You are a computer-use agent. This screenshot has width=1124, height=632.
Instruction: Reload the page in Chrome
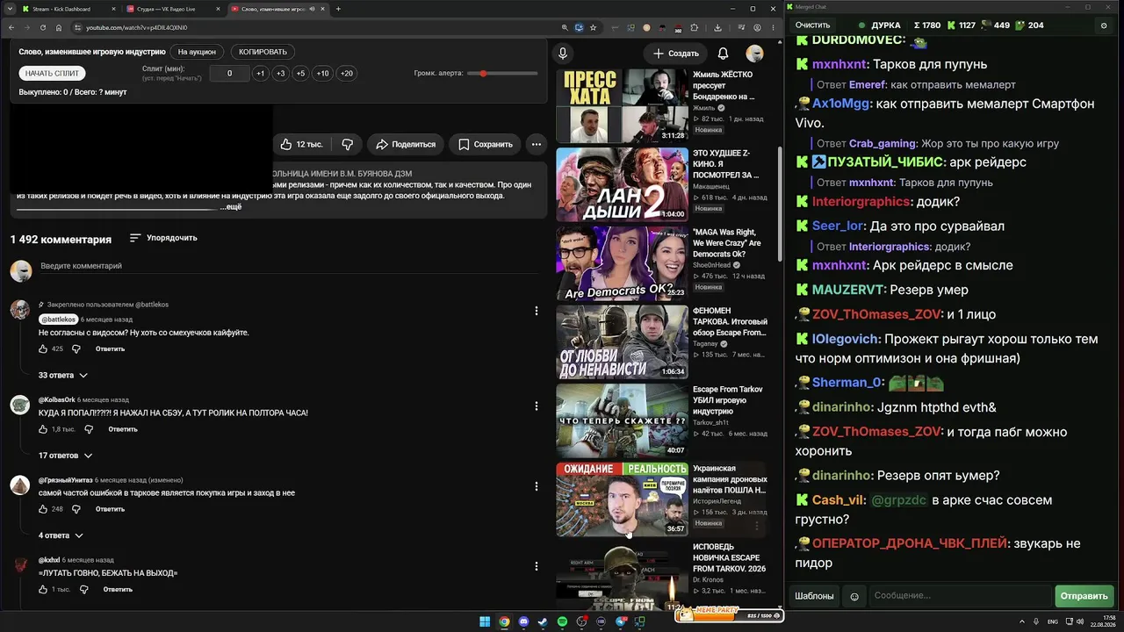coord(43,27)
